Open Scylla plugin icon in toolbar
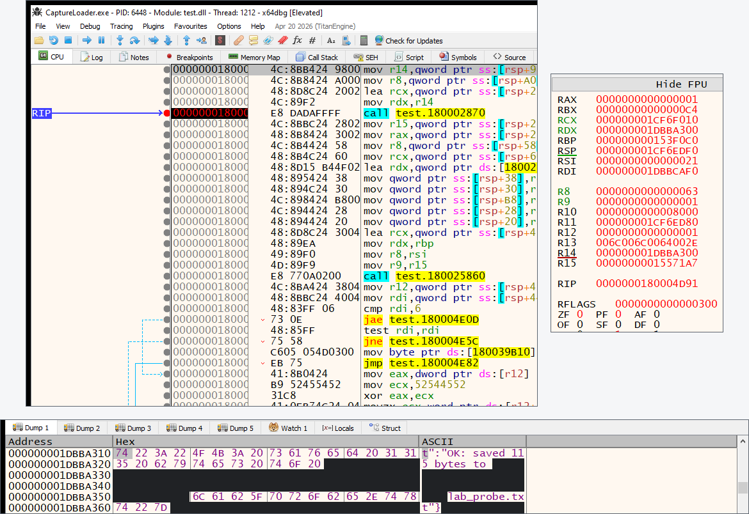This screenshot has width=749, height=514. pyautogui.click(x=220, y=40)
